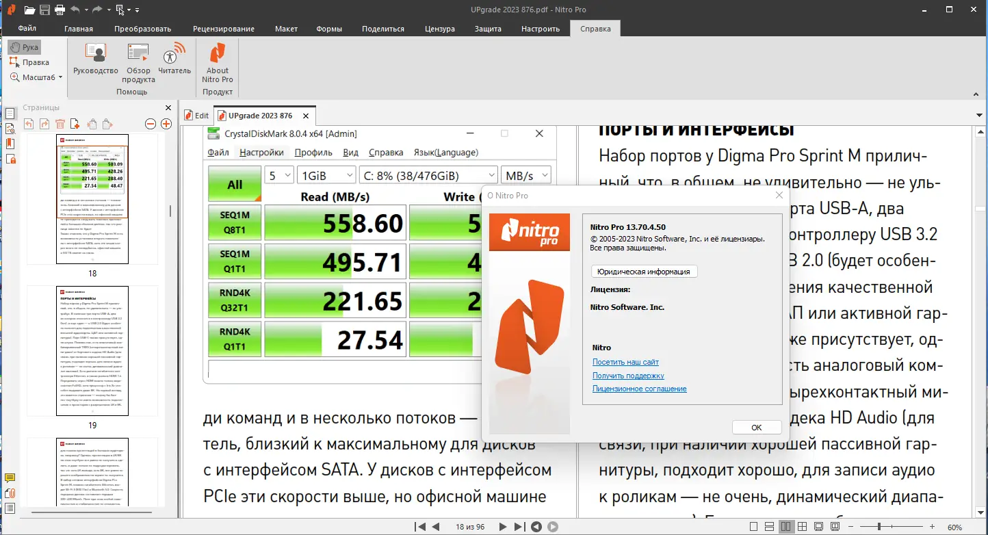Rotate pages right in the Pages panel
The image size is (988, 535).
(44, 124)
